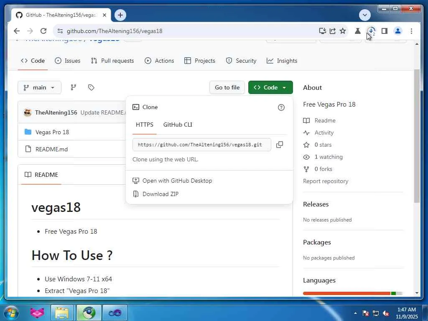Screen dimensions: 428x321
Task: Open the Projects tab
Action: (x=199, y=61)
